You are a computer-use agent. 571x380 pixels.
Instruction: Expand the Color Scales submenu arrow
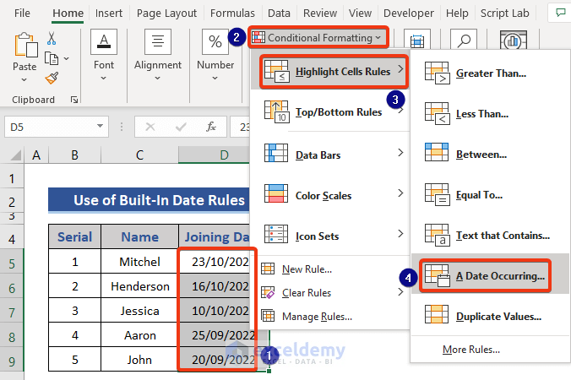pyautogui.click(x=400, y=193)
